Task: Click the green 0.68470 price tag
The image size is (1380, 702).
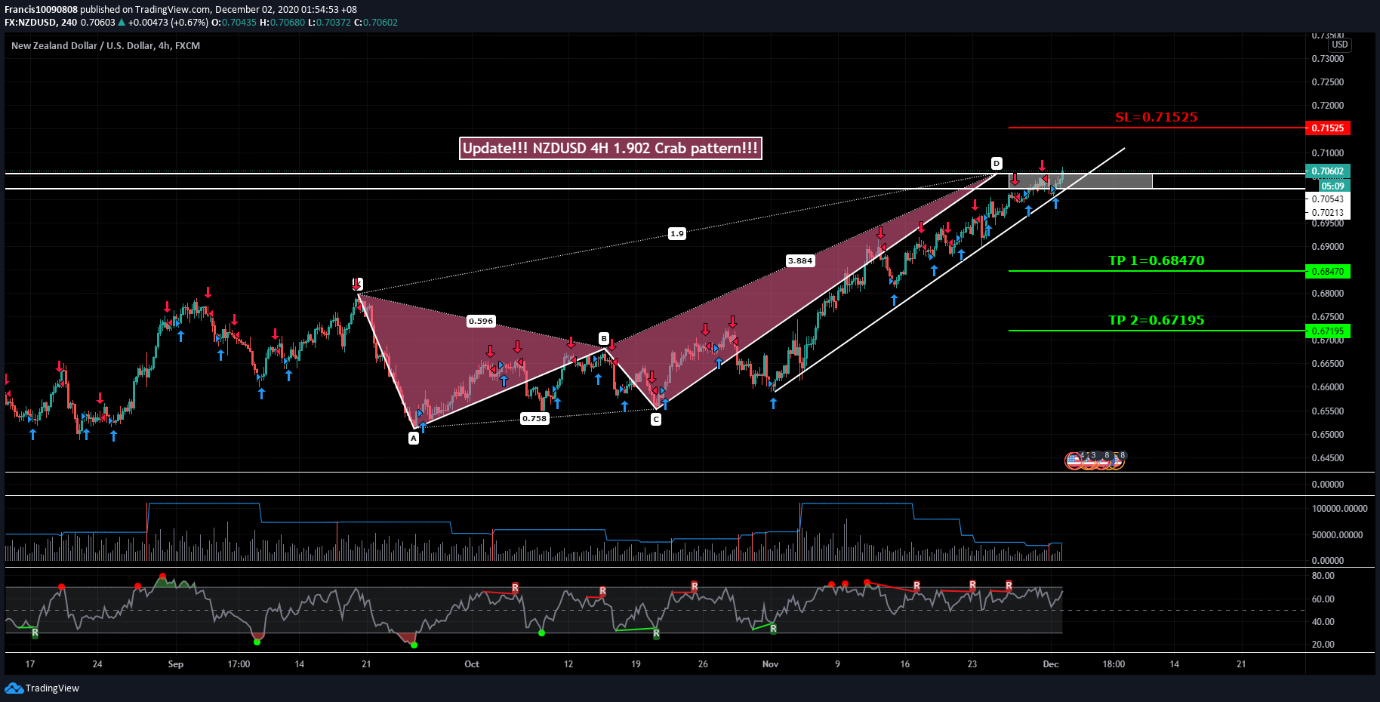Action: [1328, 272]
